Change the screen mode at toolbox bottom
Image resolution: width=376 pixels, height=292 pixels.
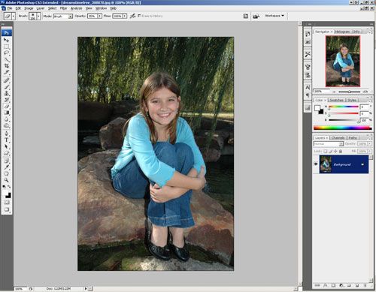[x=7, y=209]
